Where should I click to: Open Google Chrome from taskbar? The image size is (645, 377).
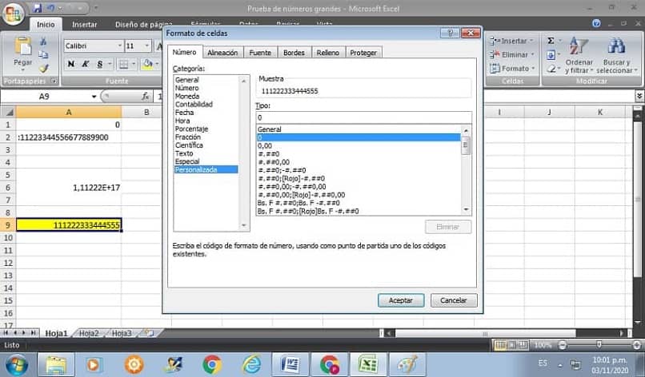tap(212, 365)
